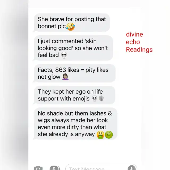Click the facepalm emoji after not glow

66,77
